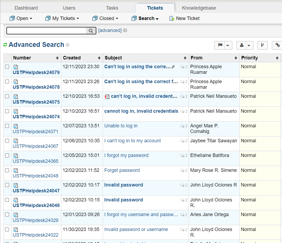The image size is (282, 243).
Task: Click the link tickets chain icon
Action: point(277,45)
